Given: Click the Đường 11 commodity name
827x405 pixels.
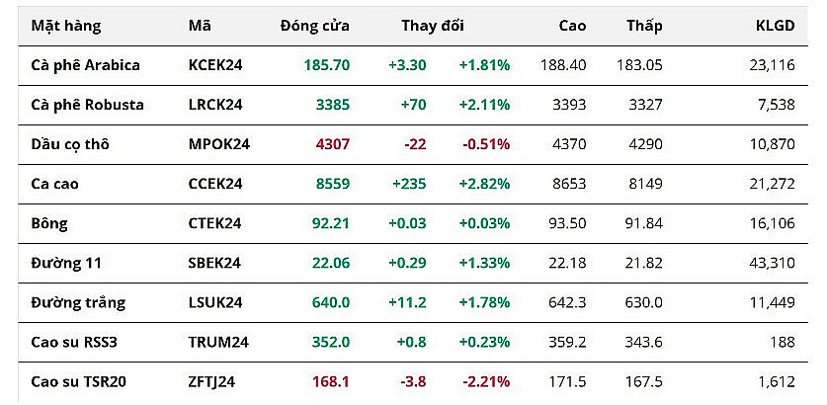Looking at the screenshot, I should point(67,263).
